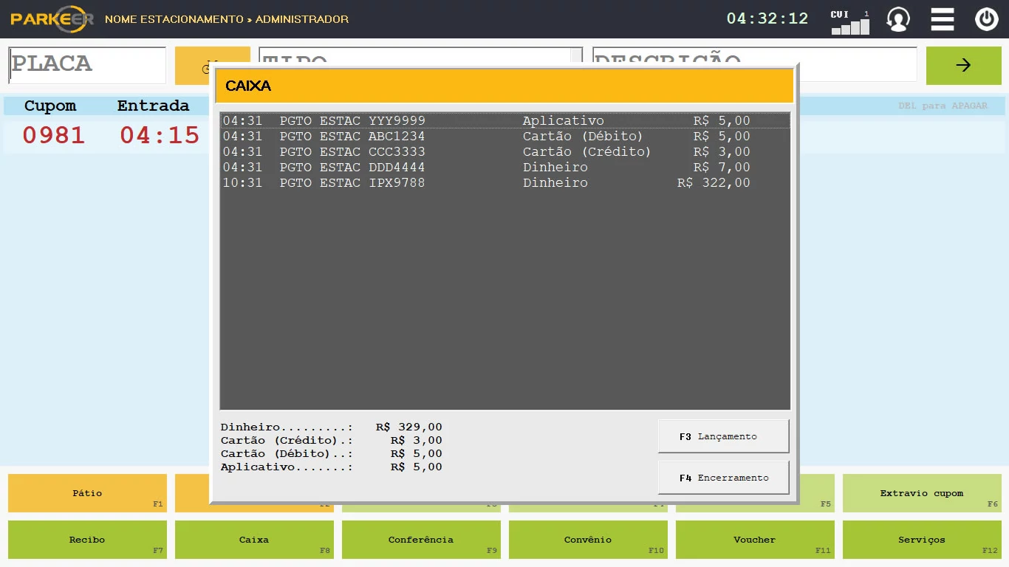Click the Cartão (Débito) total line
1009x567 pixels.
point(332,454)
